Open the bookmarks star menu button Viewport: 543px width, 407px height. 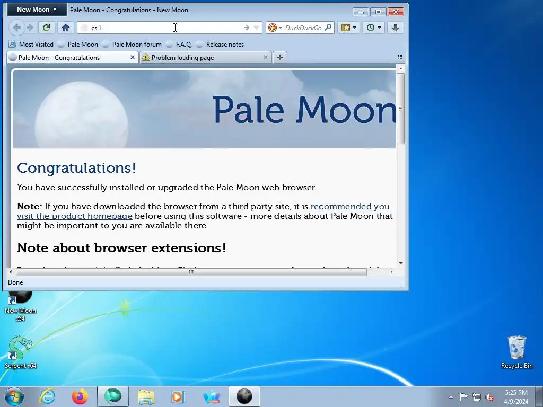tap(349, 28)
